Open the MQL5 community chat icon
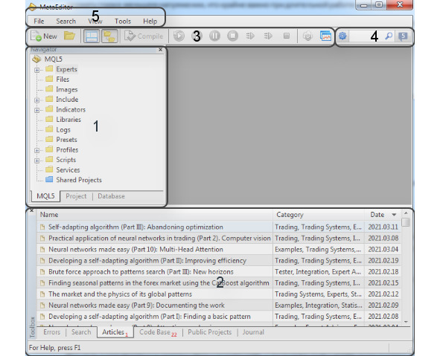This screenshot has height=356, width=440. [403, 36]
